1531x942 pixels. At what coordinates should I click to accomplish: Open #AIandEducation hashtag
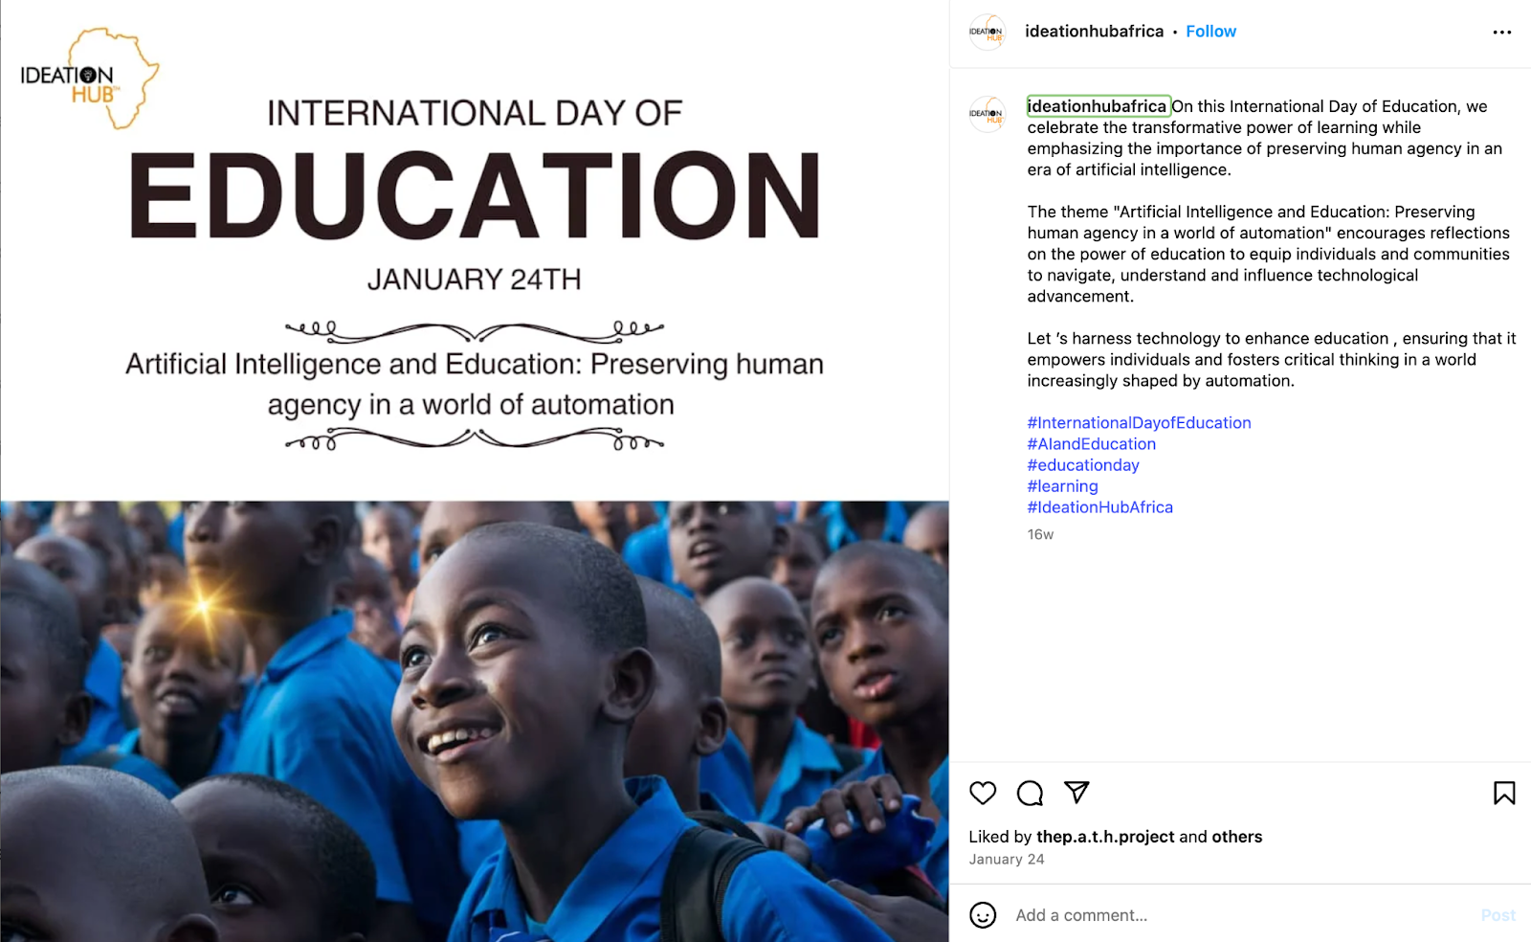[x=1091, y=444]
